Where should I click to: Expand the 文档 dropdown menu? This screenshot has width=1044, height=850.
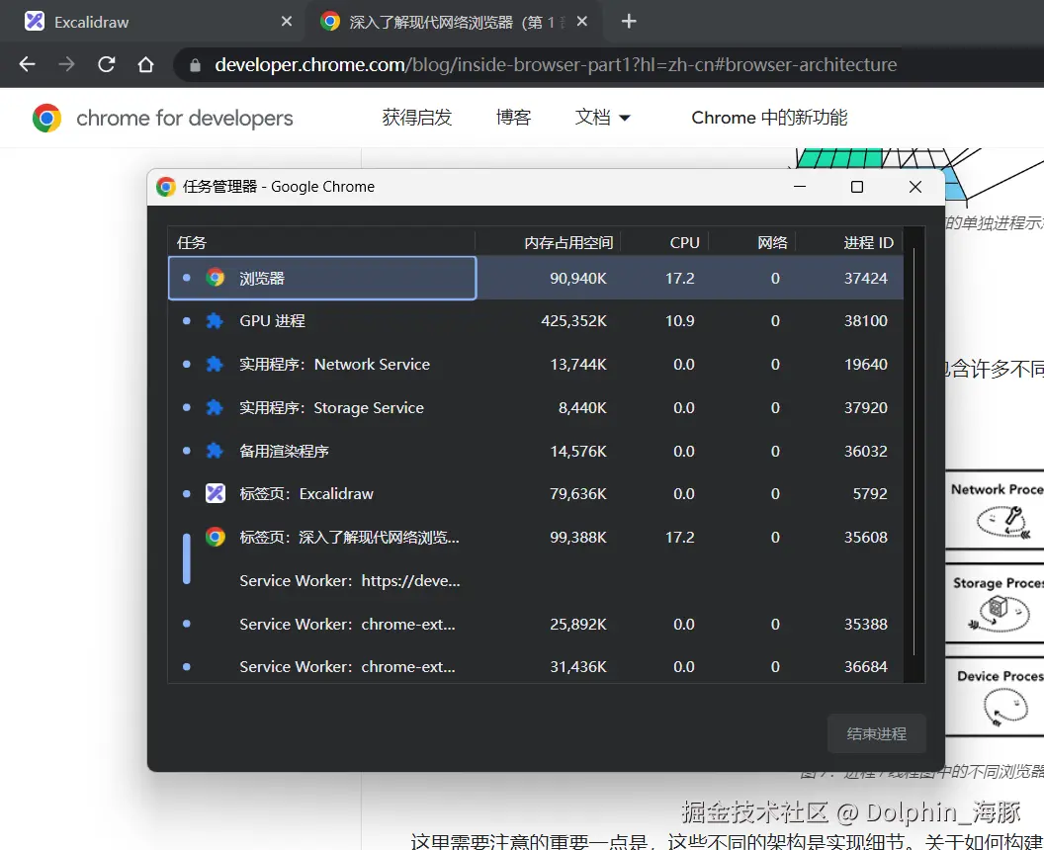coord(602,118)
